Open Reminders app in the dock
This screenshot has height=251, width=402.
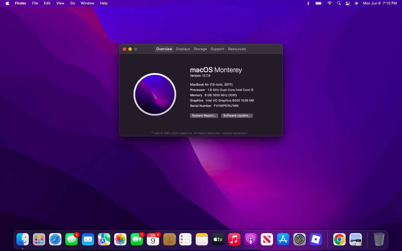pos(185,239)
